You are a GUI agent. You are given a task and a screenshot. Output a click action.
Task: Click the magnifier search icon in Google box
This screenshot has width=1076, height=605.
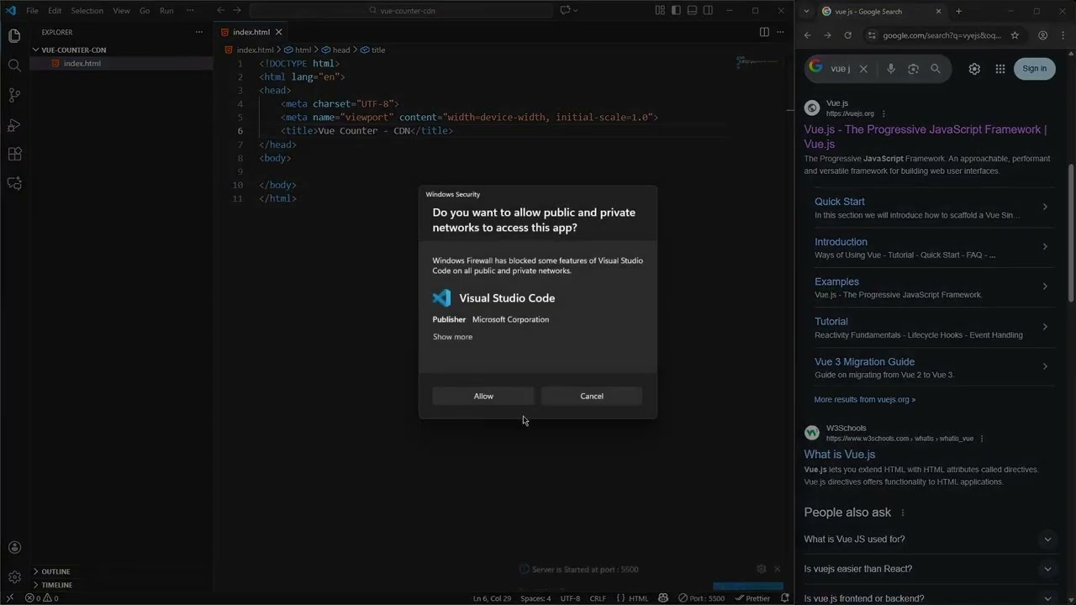[x=936, y=69]
